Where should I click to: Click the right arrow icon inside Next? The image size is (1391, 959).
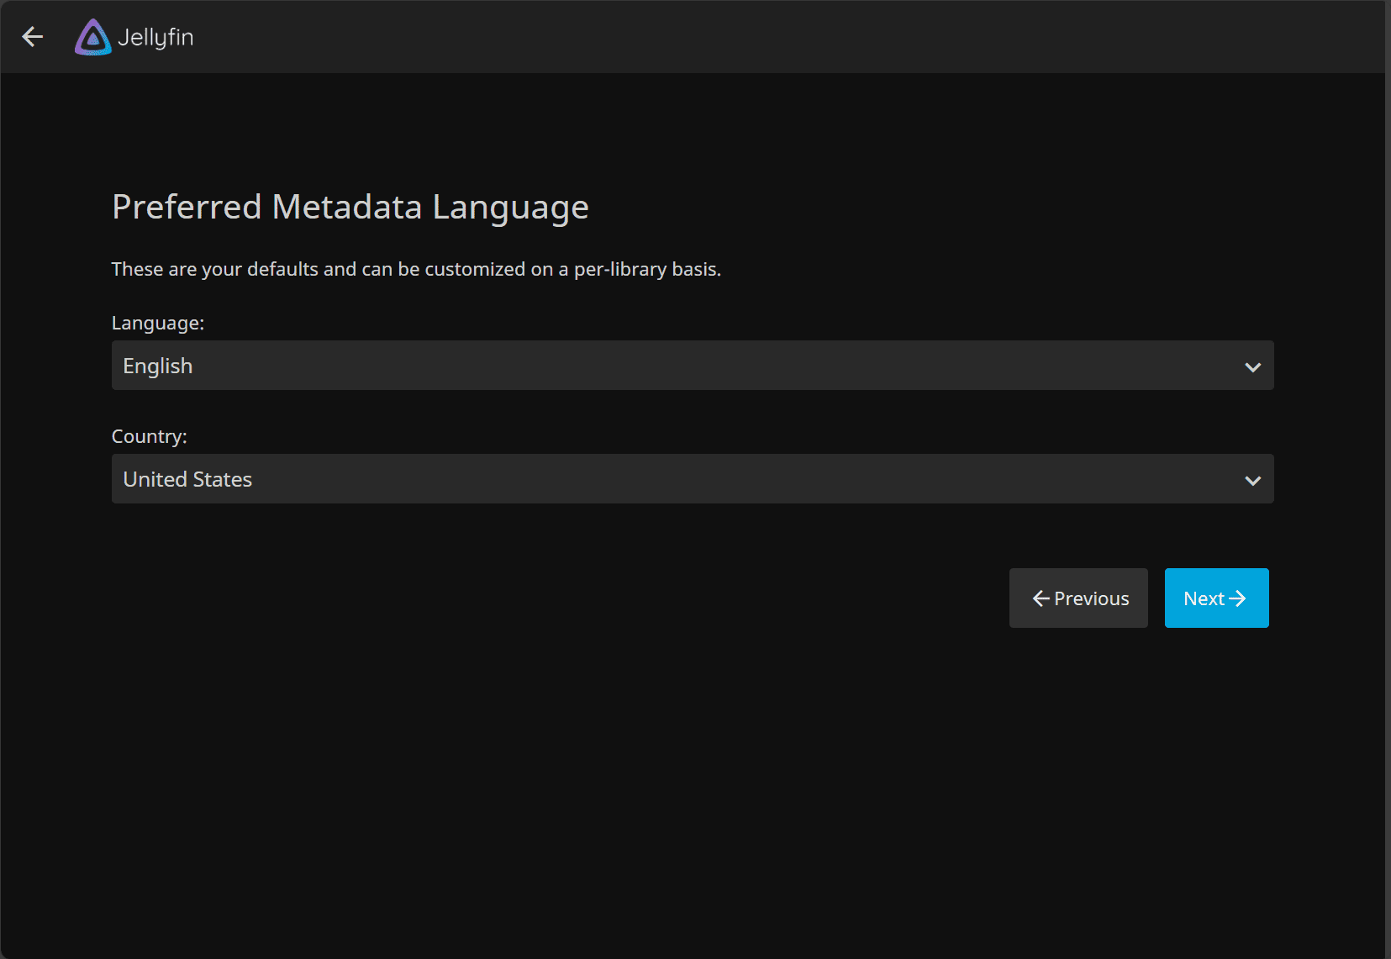1237,598
